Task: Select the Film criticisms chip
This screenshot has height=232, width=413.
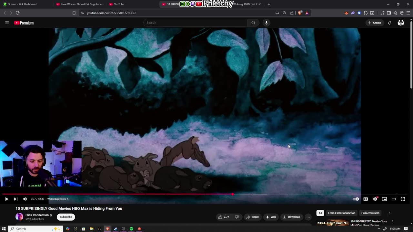Action: pos(370,213)
